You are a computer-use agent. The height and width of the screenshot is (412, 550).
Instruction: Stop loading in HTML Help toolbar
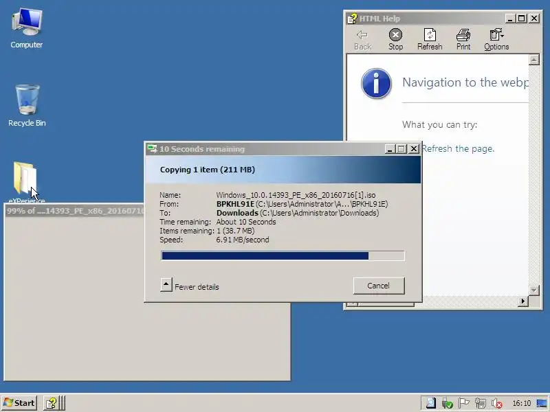pyautogui.click(x=395, y=40)
